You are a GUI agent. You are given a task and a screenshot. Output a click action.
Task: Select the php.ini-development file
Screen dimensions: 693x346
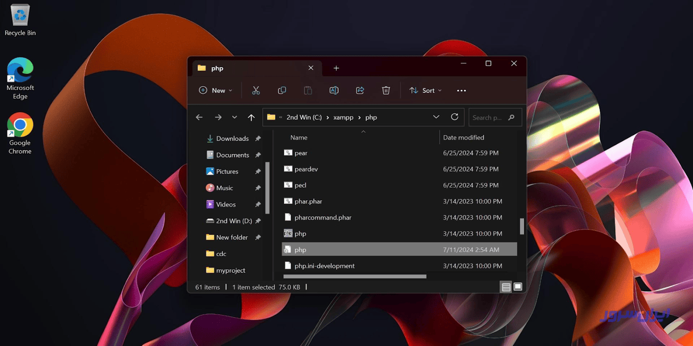(324, 266)
